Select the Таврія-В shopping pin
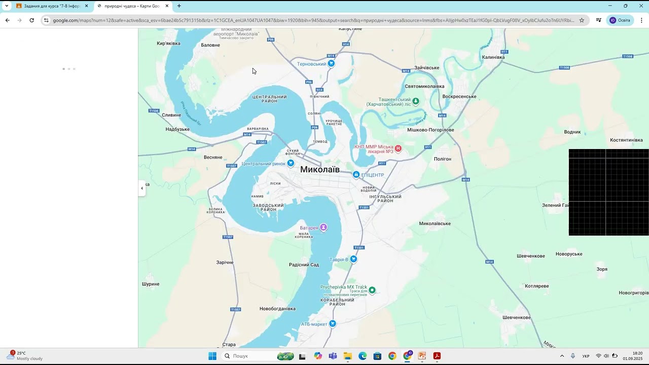This screenshot has height=365, width=649. pos(353,259)
